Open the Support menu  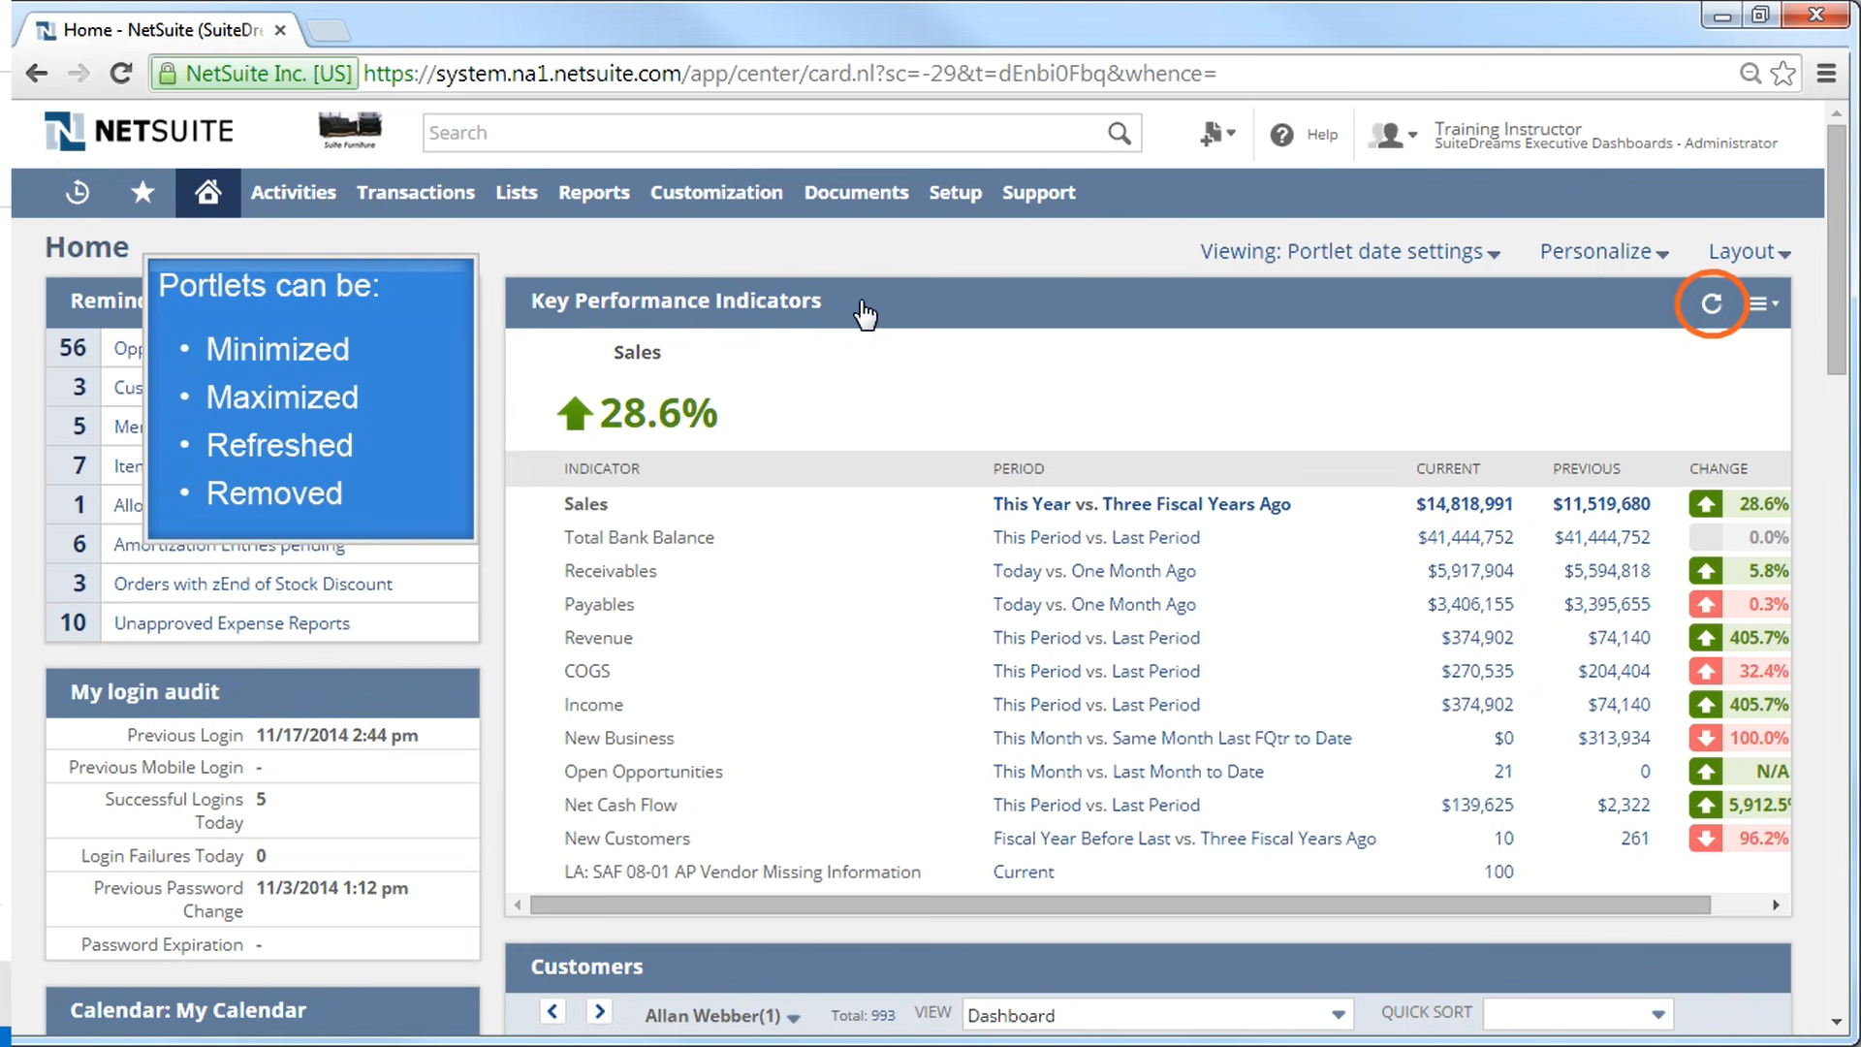[1039, 193]
